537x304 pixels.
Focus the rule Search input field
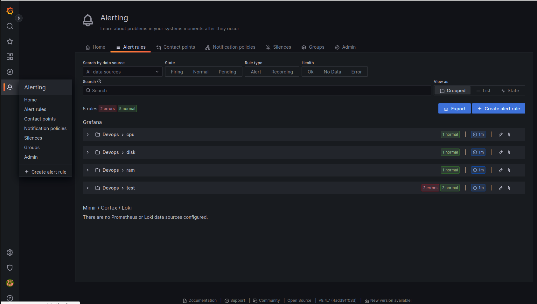(x=257, y=91)
